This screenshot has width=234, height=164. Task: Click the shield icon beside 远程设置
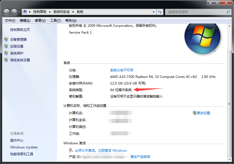pos(6,46)
